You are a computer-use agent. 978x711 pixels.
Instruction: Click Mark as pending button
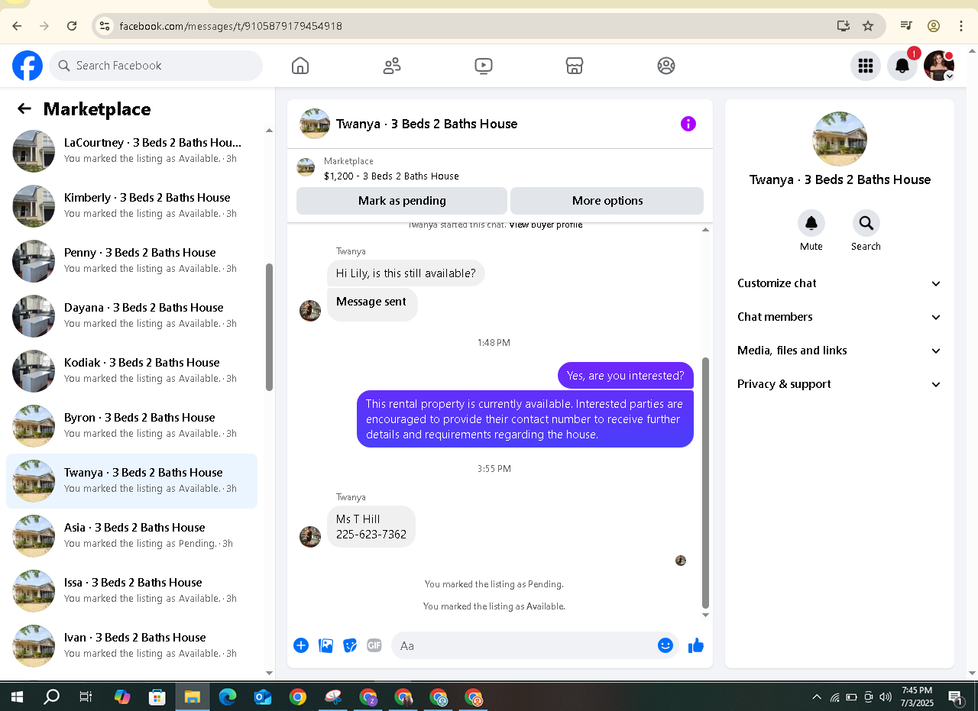click(402, 201)
